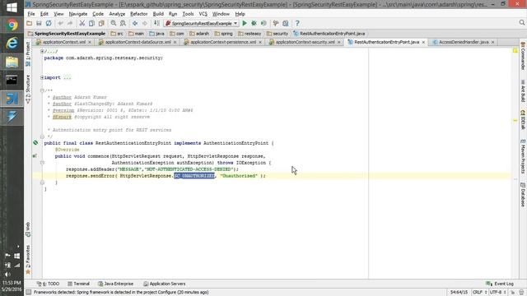Open the UTF-8 encoding selector

[x=497, y=293]
